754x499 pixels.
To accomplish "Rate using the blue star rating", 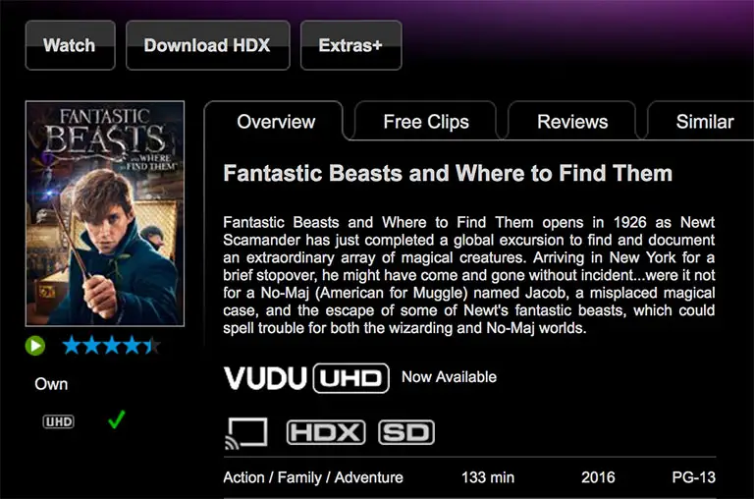I will click(x=111, y=346).
